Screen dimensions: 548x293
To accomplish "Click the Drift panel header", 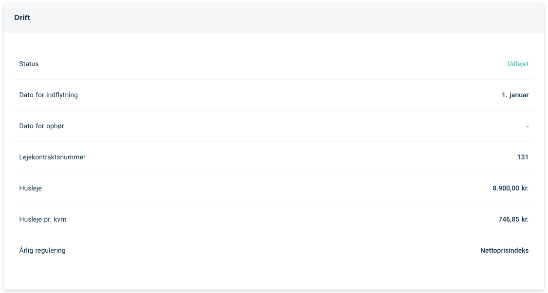I will (x=274, y=18).
